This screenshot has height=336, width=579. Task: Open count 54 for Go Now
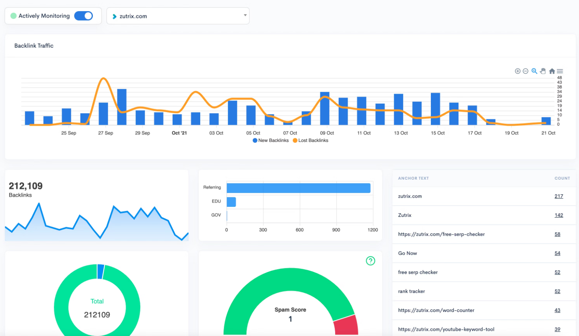click(x=557, y=253)
